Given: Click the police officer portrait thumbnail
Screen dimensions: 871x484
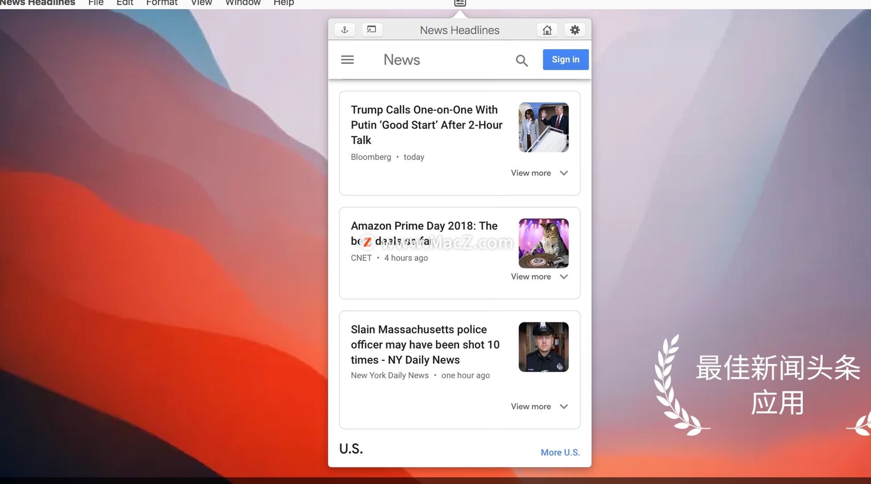Looking at the screenshot, I should click(543, 347).
